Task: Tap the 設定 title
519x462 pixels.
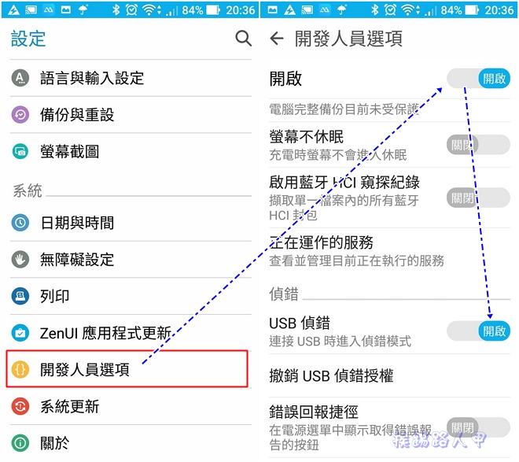Action: tap(28, 39)
